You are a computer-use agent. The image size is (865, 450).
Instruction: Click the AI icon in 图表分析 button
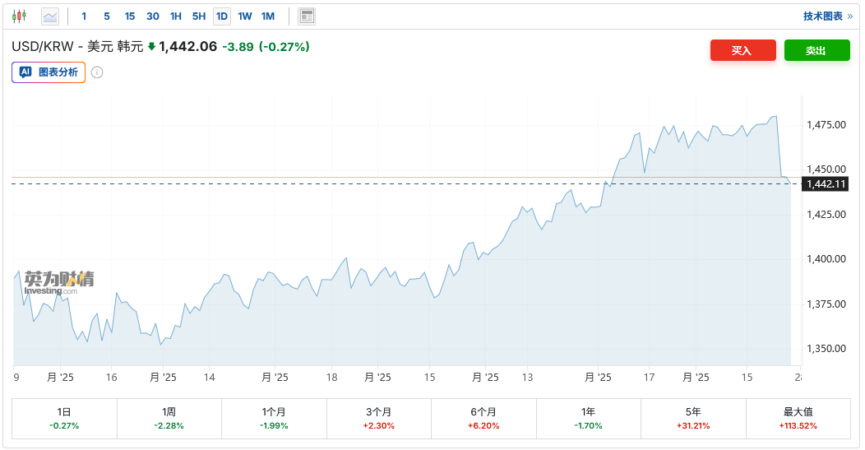(25, 72)
